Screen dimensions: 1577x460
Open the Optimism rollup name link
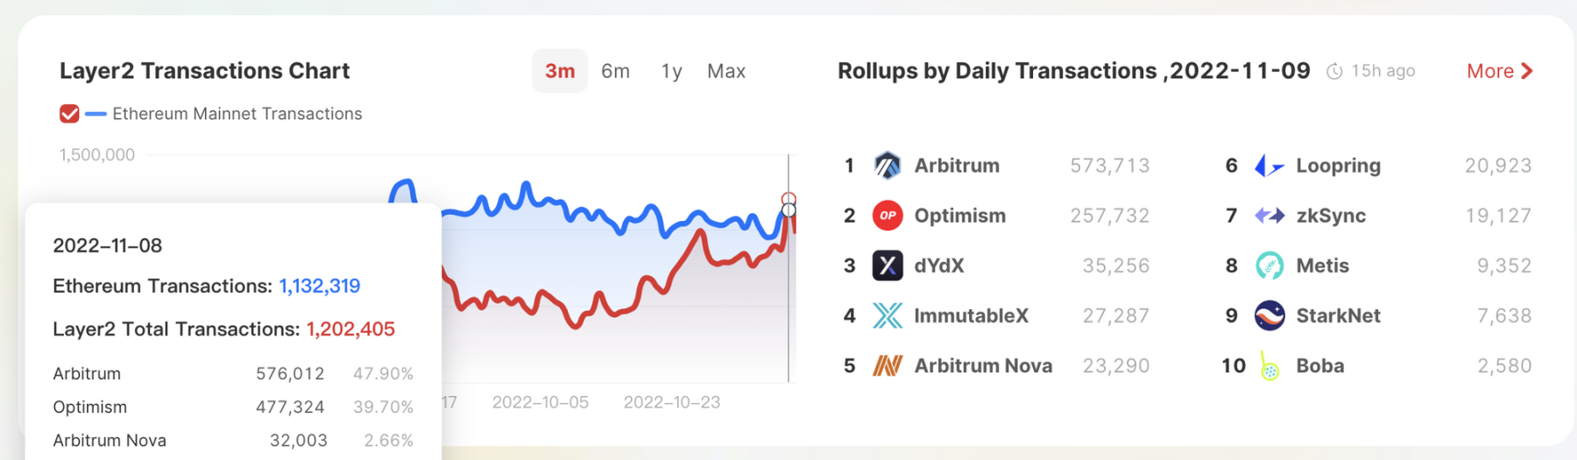click(x=959, y=216)
